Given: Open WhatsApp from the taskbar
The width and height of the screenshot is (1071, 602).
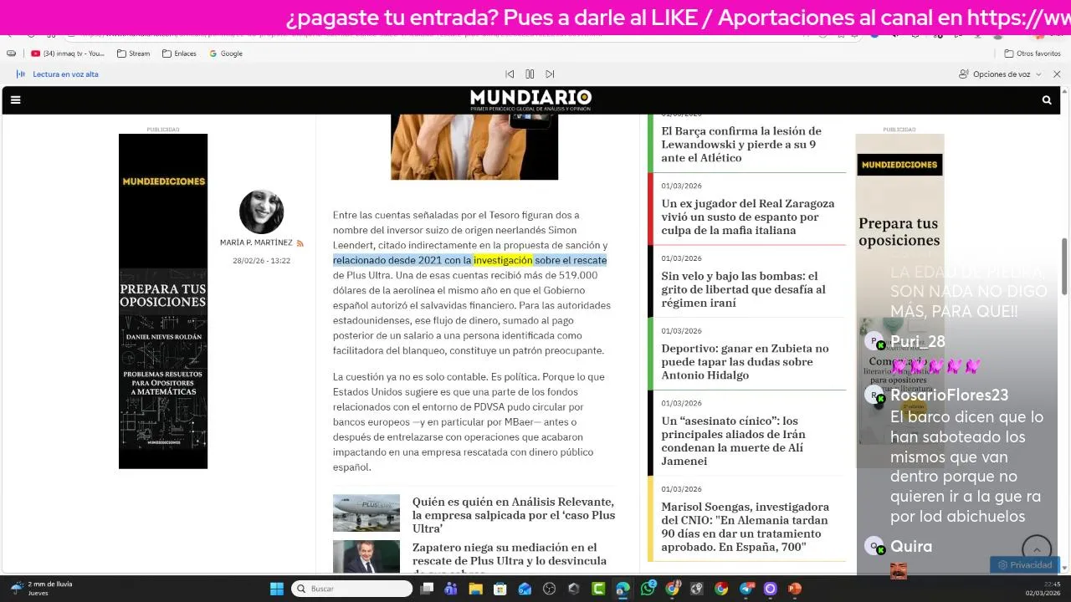Looking at the screenshot, I should (x=648, y=589).
